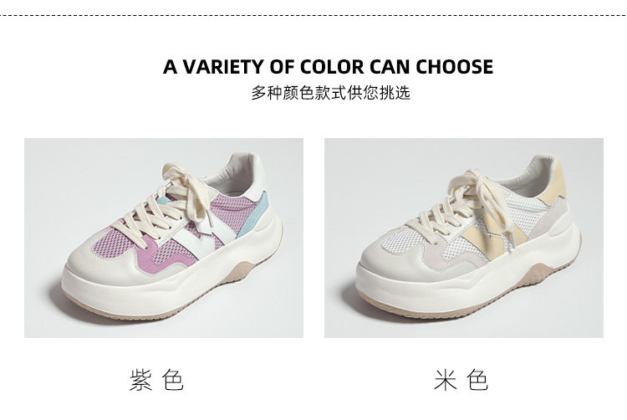627x420 pixels.
Task: Click the 米色 color label
Action: pyautogui.click(x=461, y=380)
